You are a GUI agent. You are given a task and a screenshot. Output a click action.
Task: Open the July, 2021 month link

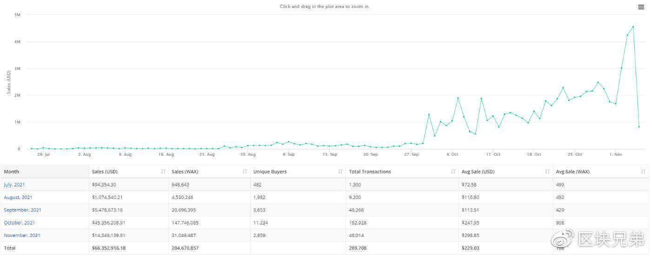(14, 185)
